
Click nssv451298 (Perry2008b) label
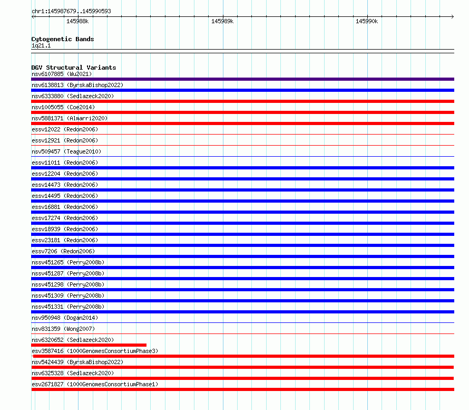68,284
